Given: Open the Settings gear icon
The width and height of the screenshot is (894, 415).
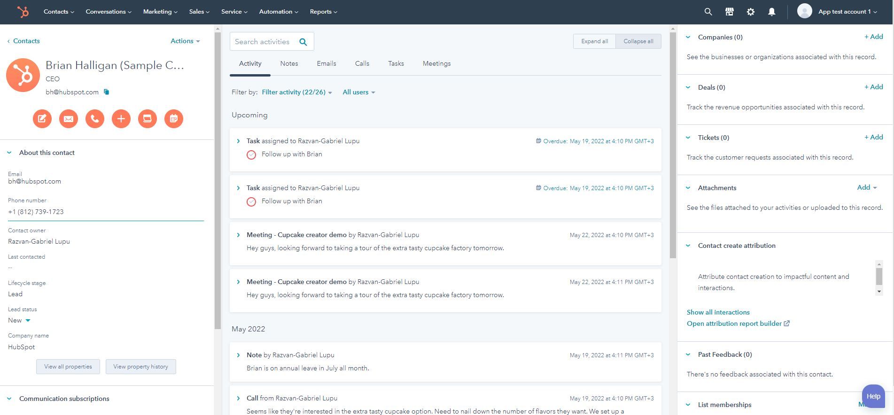Looking at the screenshot, I should pos(750,12).
